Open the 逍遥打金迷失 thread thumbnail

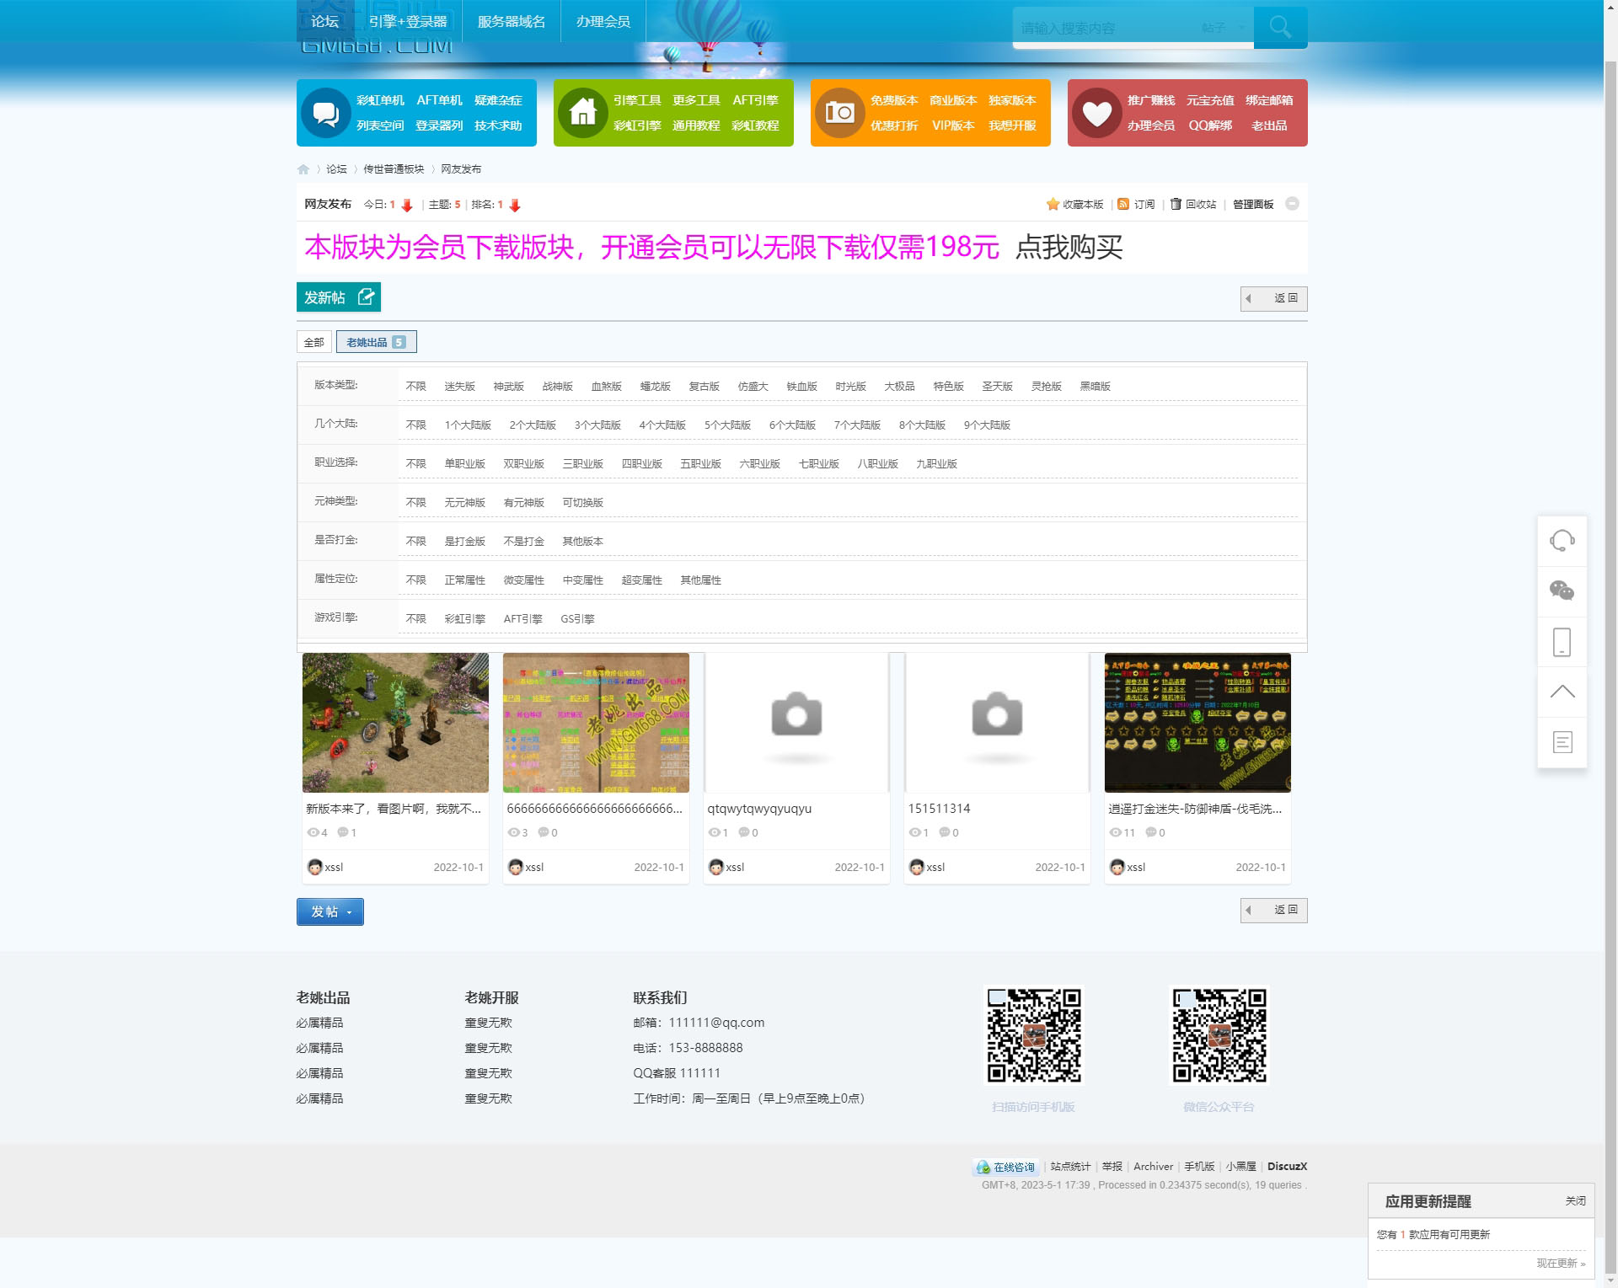pos(1197,723)
